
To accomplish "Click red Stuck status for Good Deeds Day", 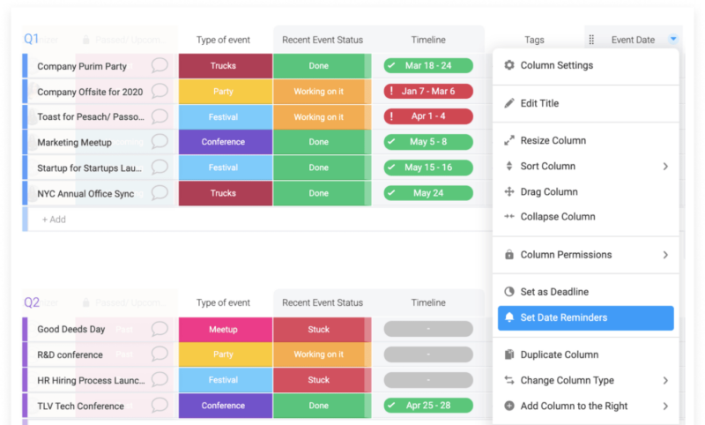I will [319, 330].
